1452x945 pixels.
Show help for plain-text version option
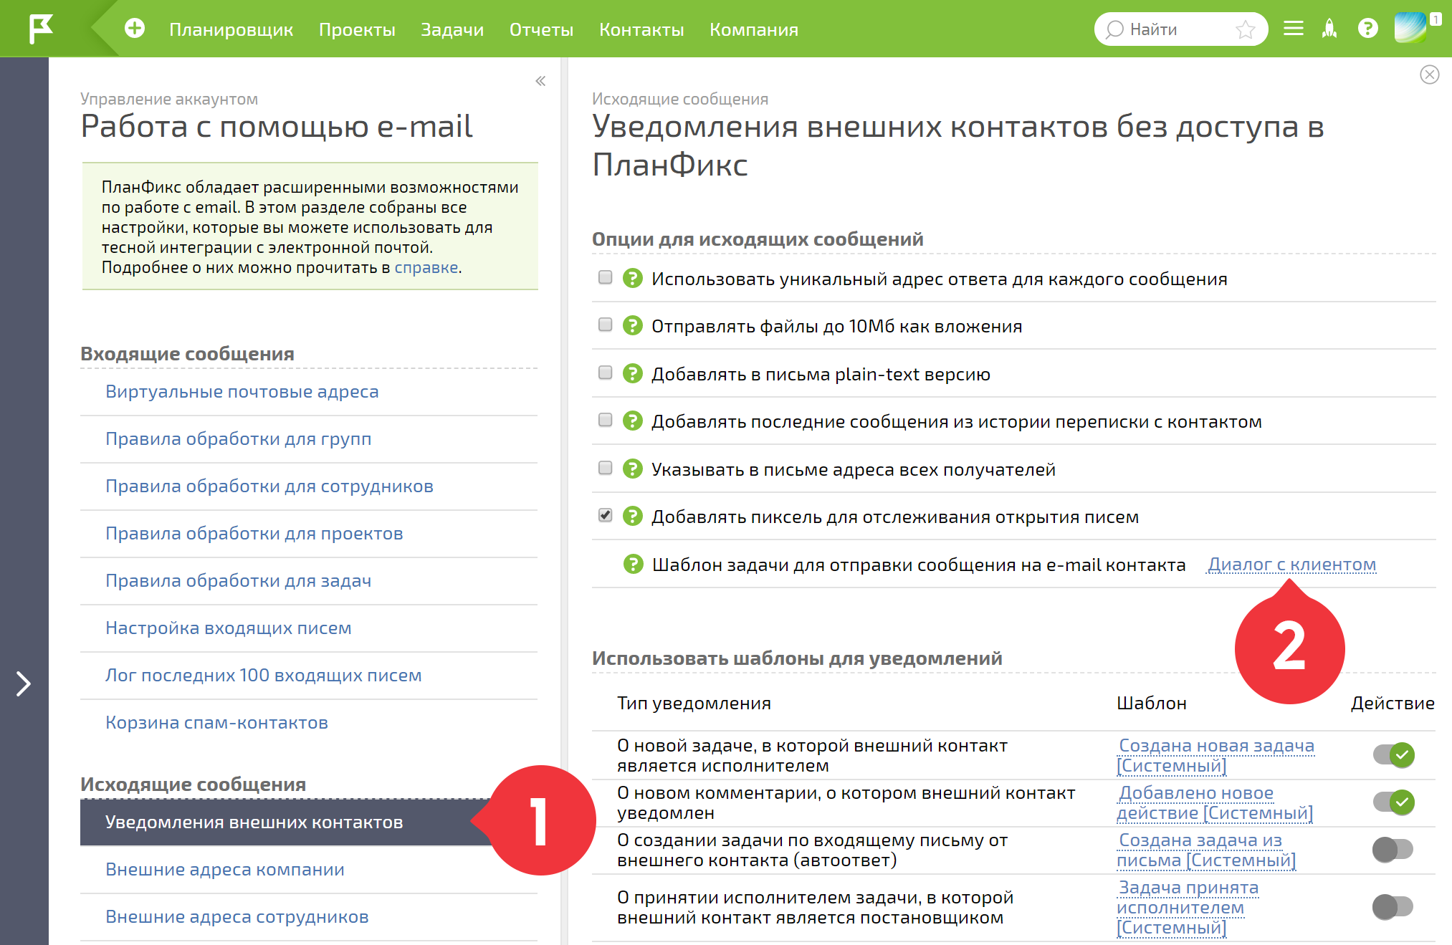632,373
